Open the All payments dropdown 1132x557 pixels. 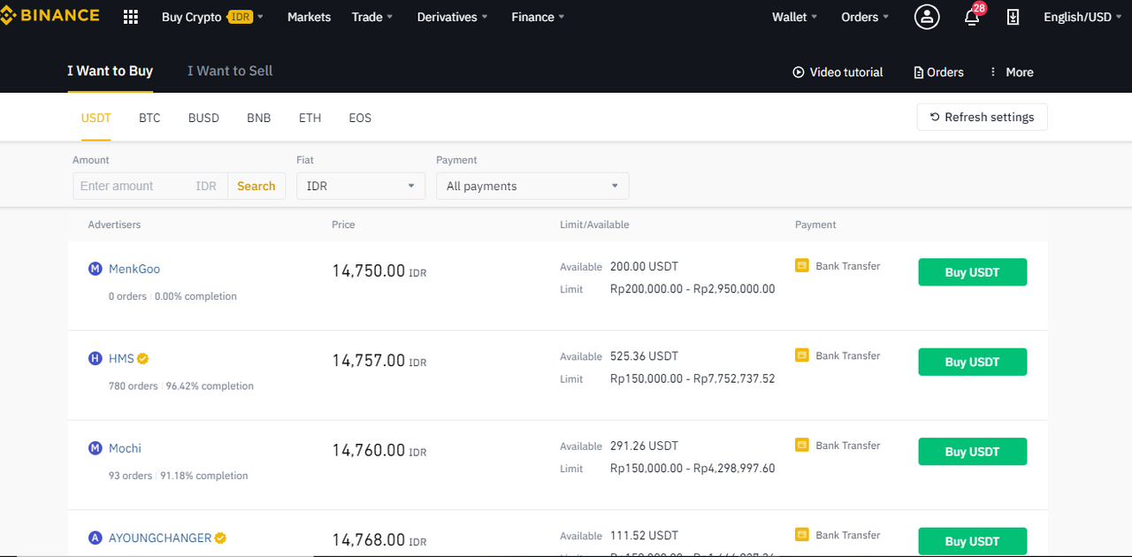(532, 186)
